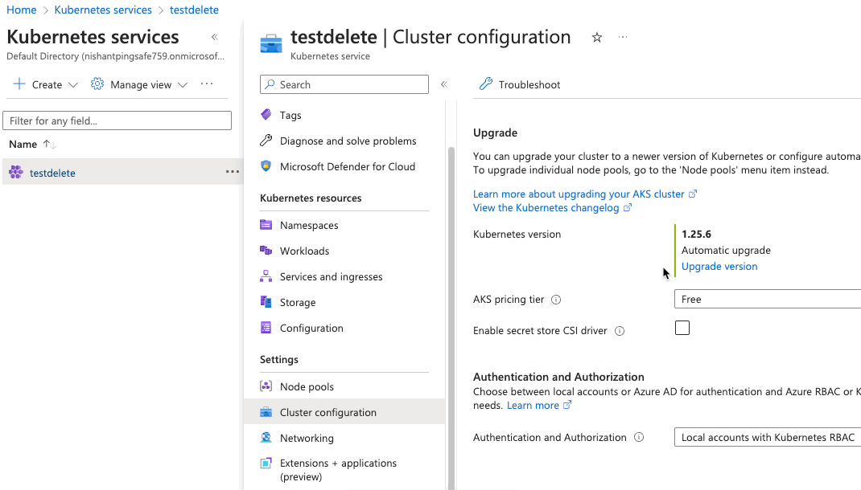Viewport: 861px width, 490px height.
Task: Click the Node pools icon
Action: 266,386
